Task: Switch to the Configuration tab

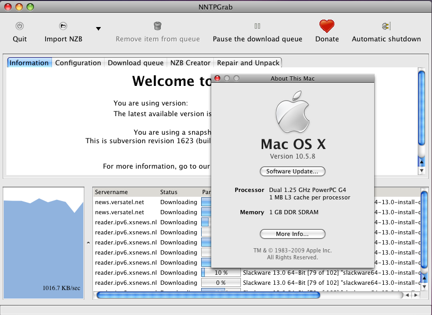Action: click(x=78, y=63)
